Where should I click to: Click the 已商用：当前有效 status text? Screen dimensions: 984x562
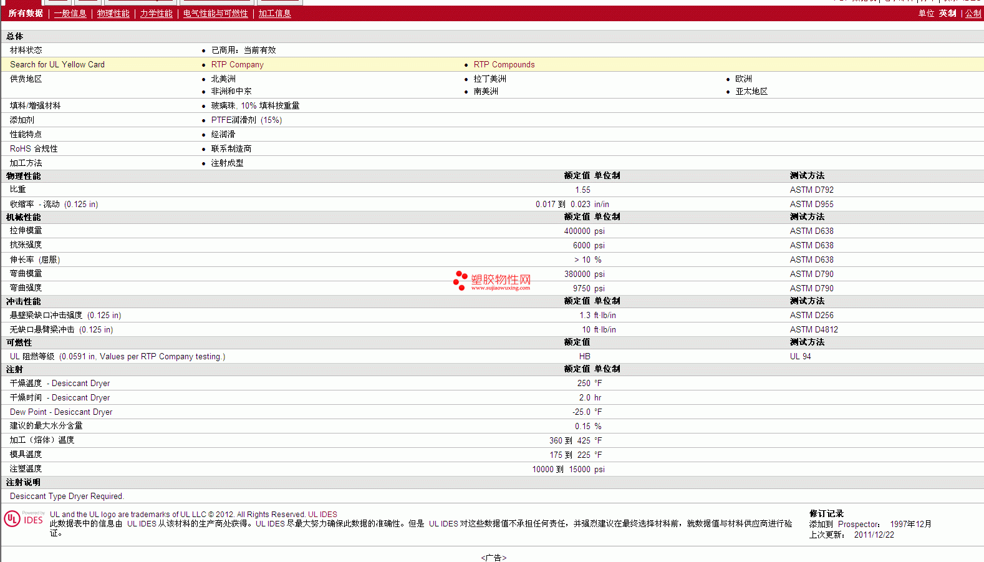(x=244, y=50)
